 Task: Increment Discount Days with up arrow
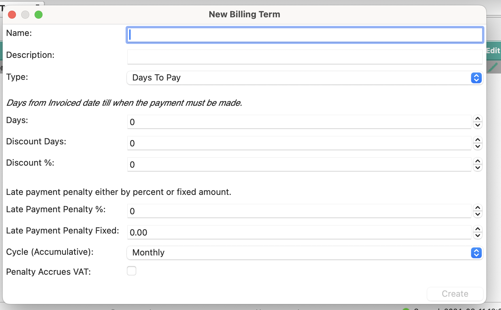(x=478, y=140)
